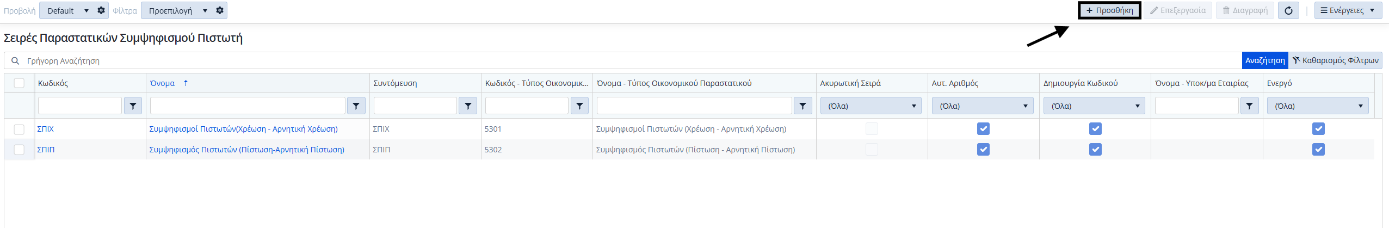Viewport: 1389px width, 228px height.
Task: Click the Διαγραφή delete button
Action: pyautogui.click(x=1245, y=10)
